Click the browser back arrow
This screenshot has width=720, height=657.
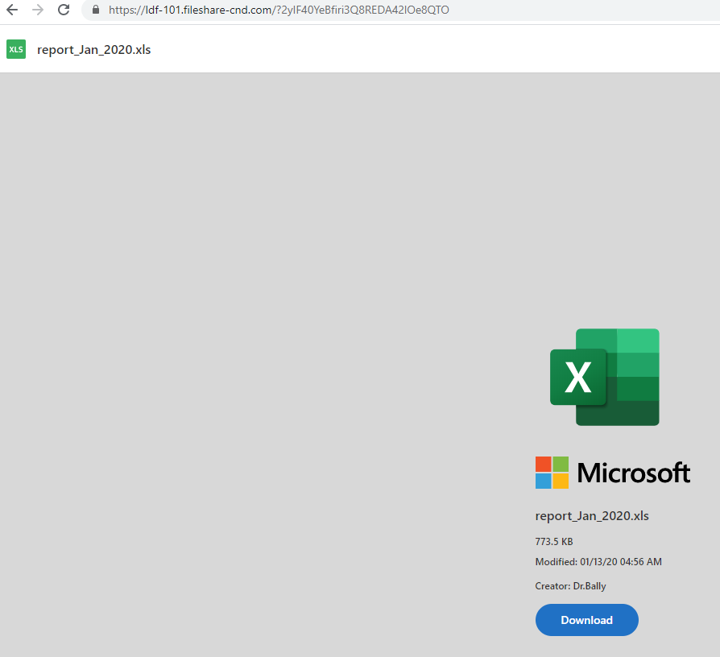point(12,10)
